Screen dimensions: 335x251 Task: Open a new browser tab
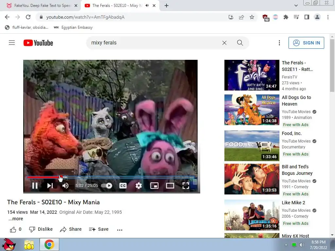[x=167, y=6]
